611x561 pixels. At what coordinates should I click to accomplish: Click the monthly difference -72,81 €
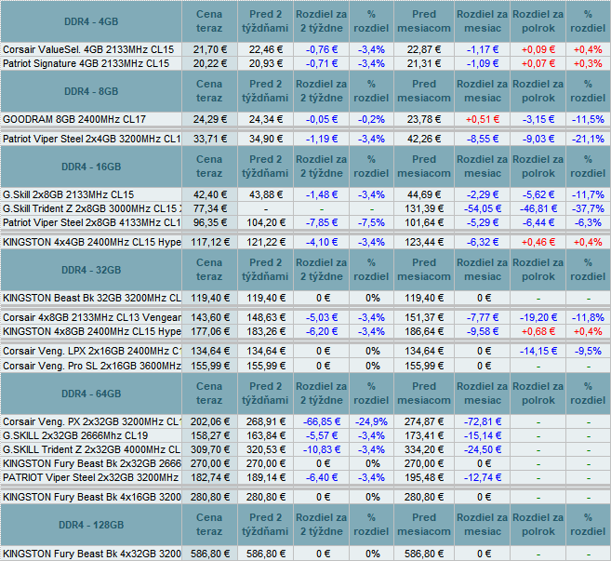pyautogui.click(x=483, y=421)
